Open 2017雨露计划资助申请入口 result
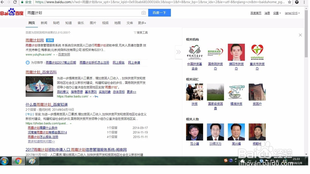Screen dimensions: 310x174 (76, 150)
